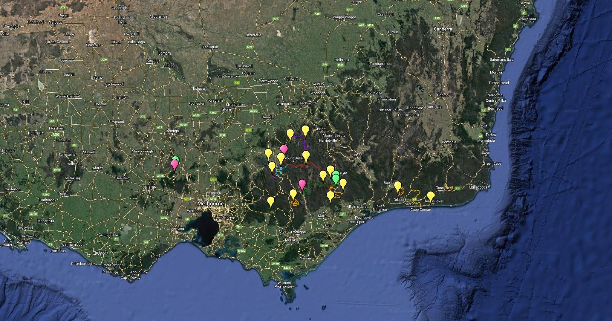Select the pink pin south of Bendigo
This screenshot has width=612, height=321.
point(175,164)
